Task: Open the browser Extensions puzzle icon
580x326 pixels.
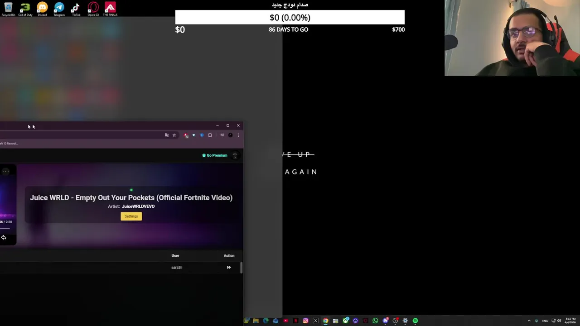Action: 210,135
